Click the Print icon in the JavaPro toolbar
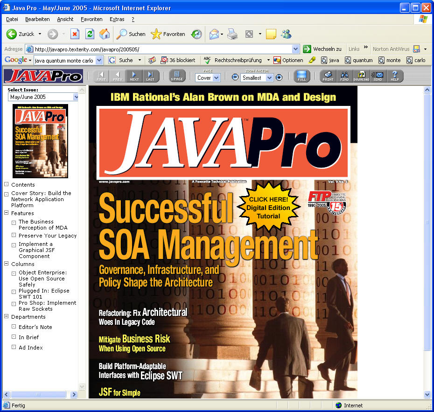The width and height of the screenshot is (434, 412). tap(328, 76)
